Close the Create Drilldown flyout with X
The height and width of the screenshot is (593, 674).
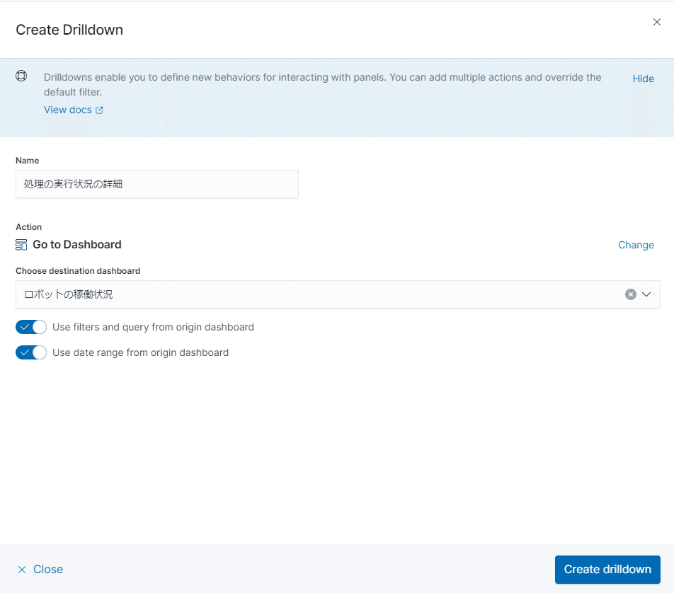tap(656, 22)
